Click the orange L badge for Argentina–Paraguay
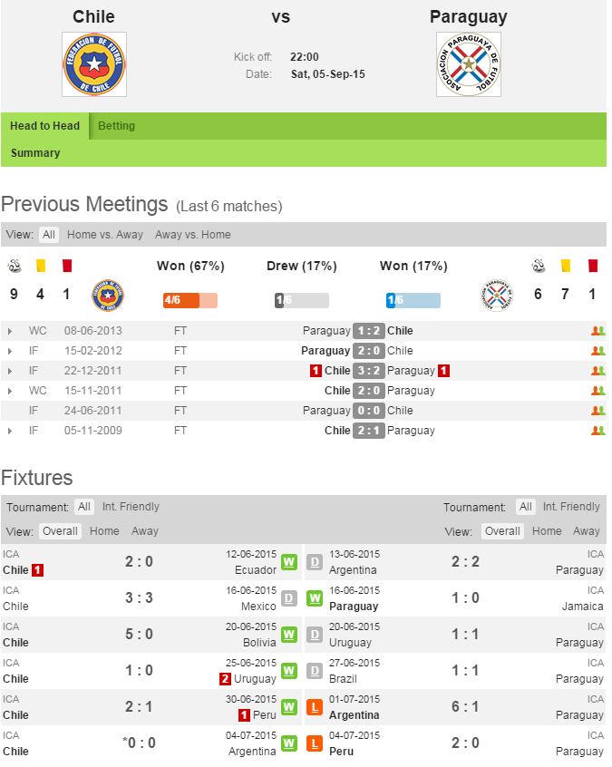Image resolution: width=612 pixels, height=767 pixels. [x=315, y=706]
